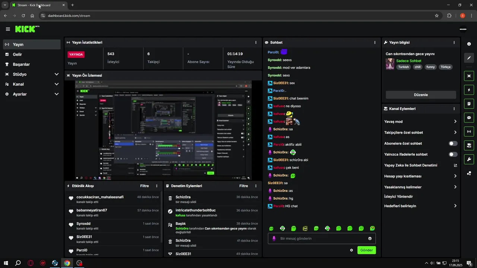Screen dimensions: 477x268
Task: Open the browser extensions puzzle icon
Action: tap(449, 16)
